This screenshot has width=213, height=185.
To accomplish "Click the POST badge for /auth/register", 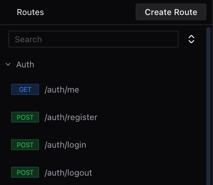I will tap(25, 117).
